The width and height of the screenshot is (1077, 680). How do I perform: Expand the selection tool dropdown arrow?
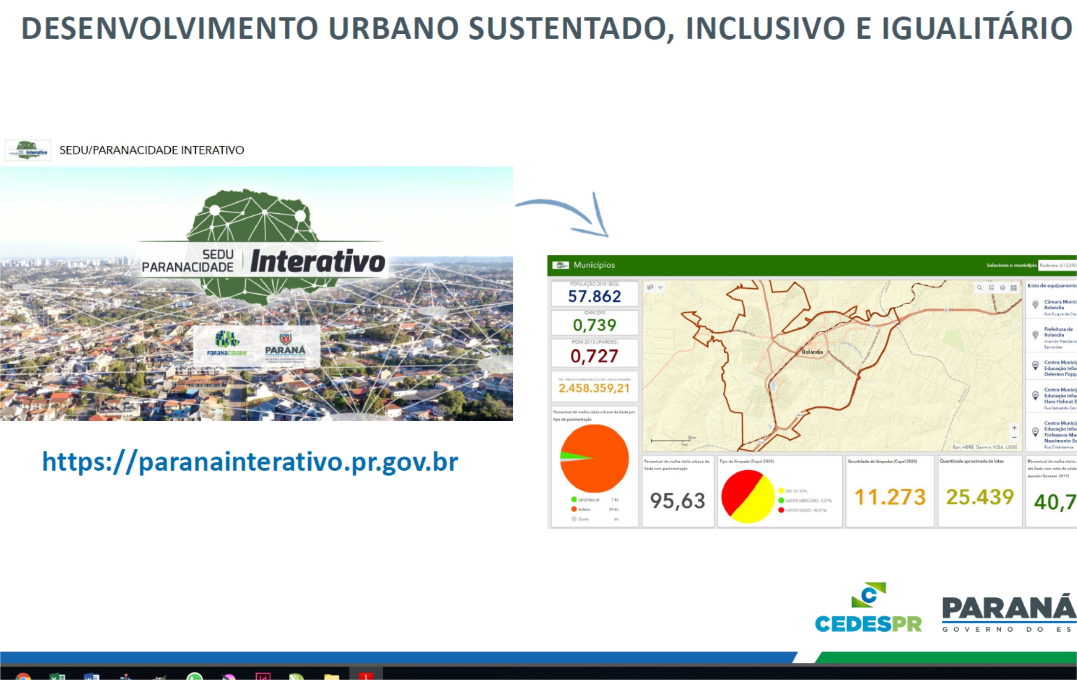point(661,288)
